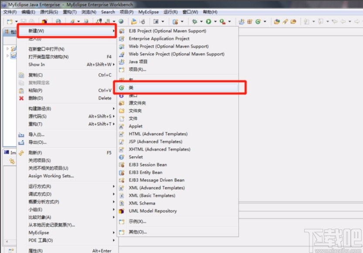This screenshot has width=363, height=253.
Task: Select Applet entry
Action: pyautogui.click(x=177, y=126)
